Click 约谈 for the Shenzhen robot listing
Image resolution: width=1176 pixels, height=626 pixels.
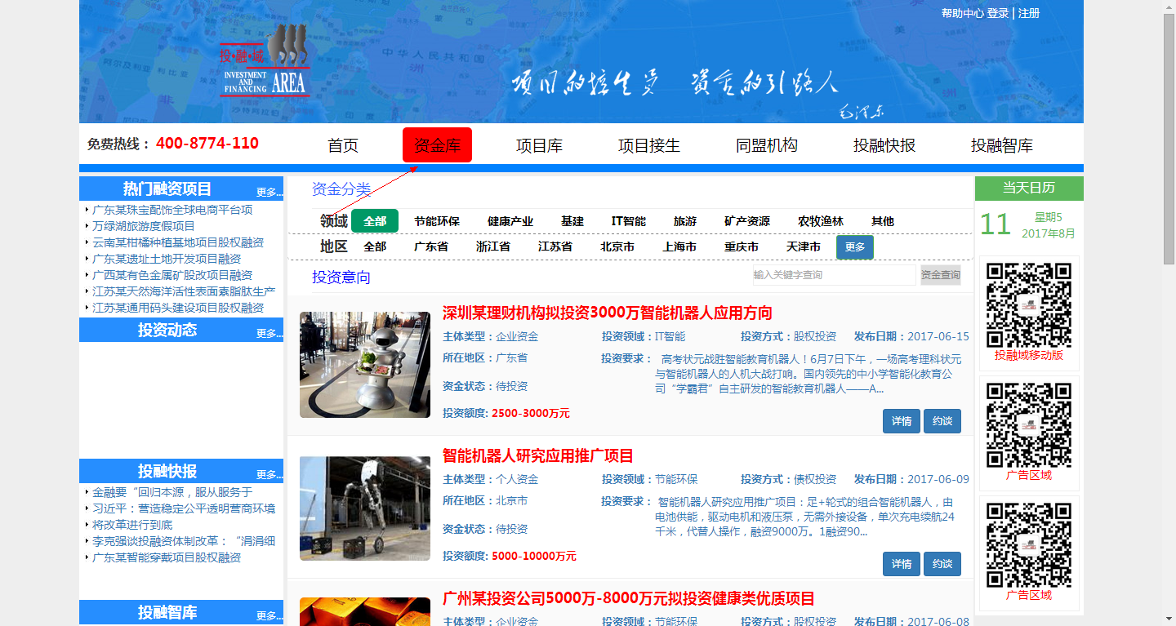[x=942, y=421]
